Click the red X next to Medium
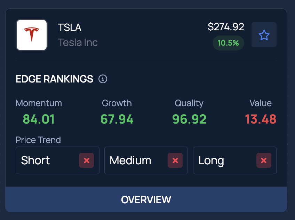The height and width of the screenshot is (220, 295). tap(175, 160)
